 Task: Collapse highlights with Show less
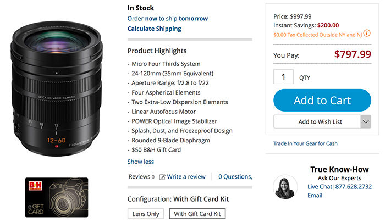tap(141, 162)
